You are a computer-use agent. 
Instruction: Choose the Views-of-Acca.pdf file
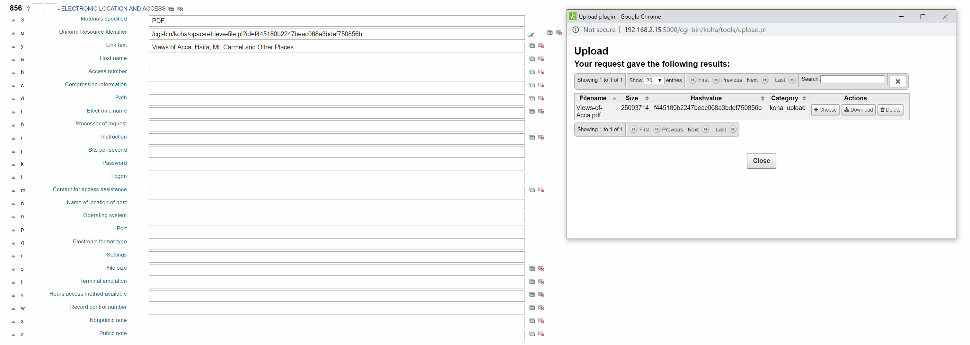(824, 110)
